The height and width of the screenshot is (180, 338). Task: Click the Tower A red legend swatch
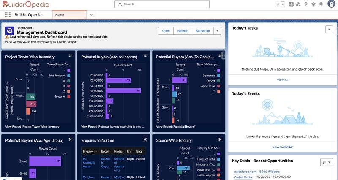(x=68, y=97)
